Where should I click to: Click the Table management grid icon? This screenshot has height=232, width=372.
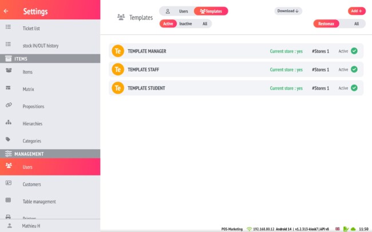tap(9, 200)
